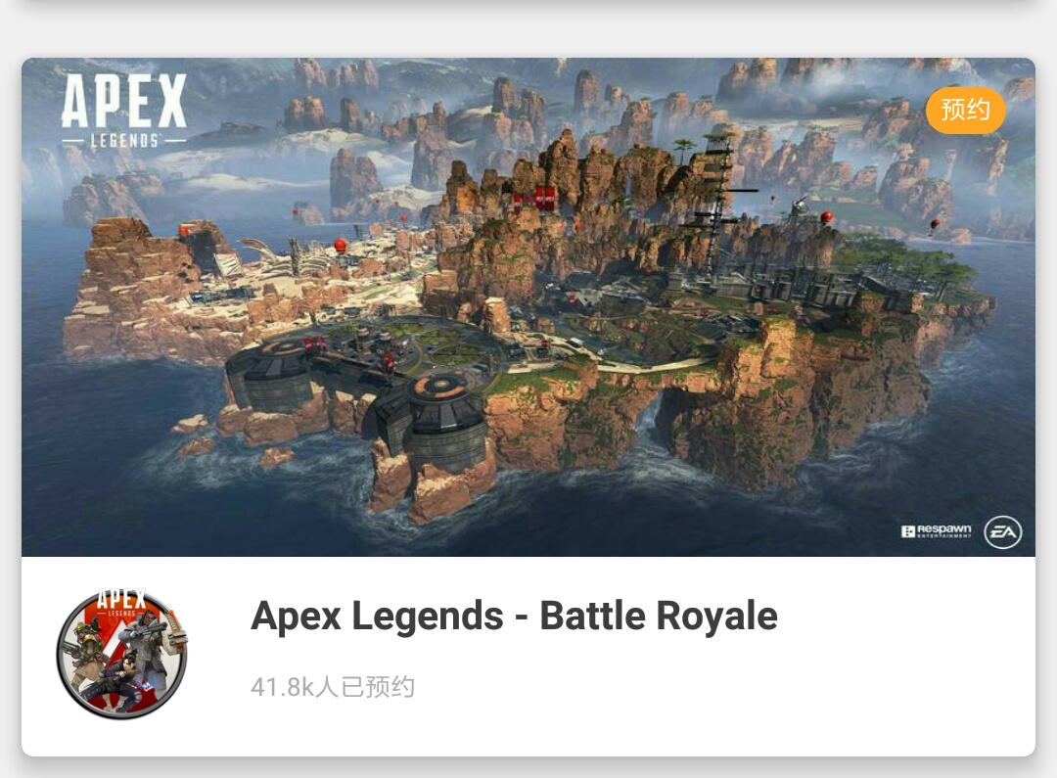This screenshot has height=778, width=1057.
Task: Click the APEX LEGENDS logo on banner
Action: point(124,111)
